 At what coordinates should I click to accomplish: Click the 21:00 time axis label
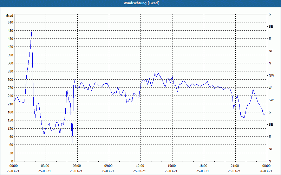click(235, 166)
